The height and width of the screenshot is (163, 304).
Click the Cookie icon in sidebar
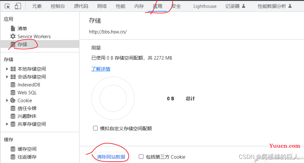click(x=13, y=100)
